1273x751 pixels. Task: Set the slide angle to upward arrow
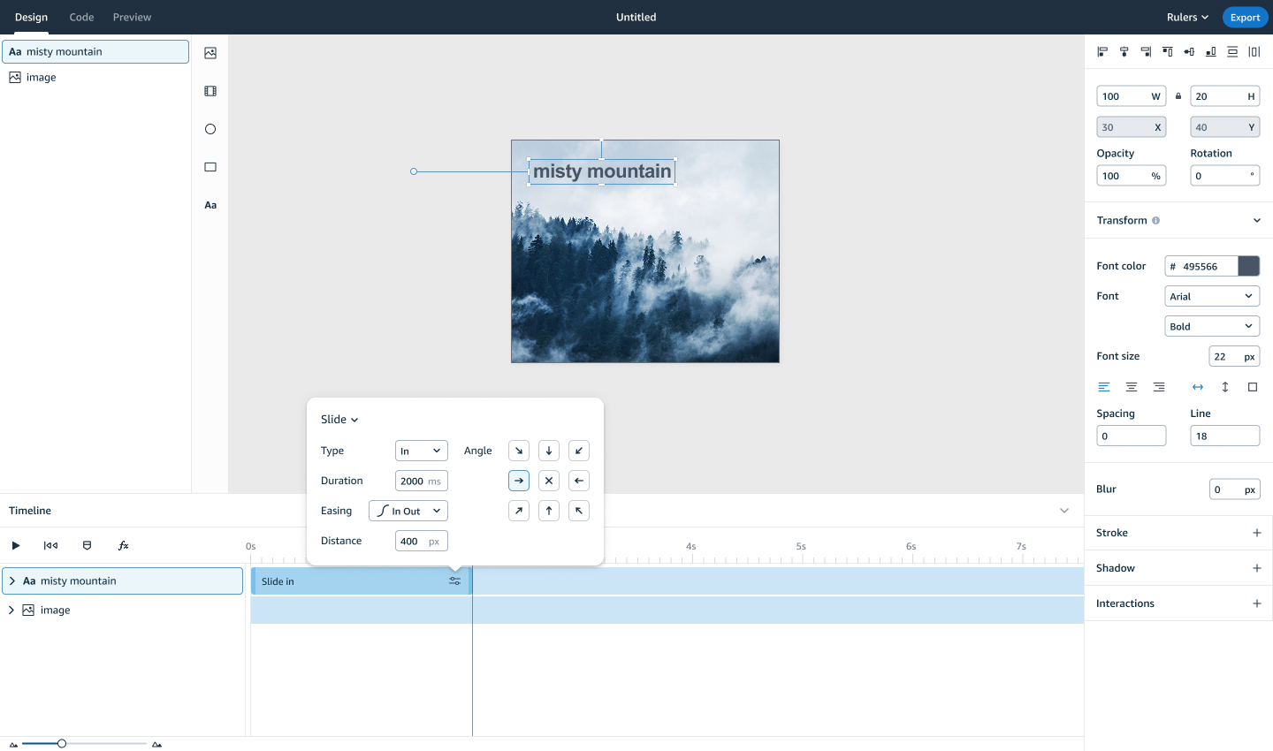[x=549, y=511]
